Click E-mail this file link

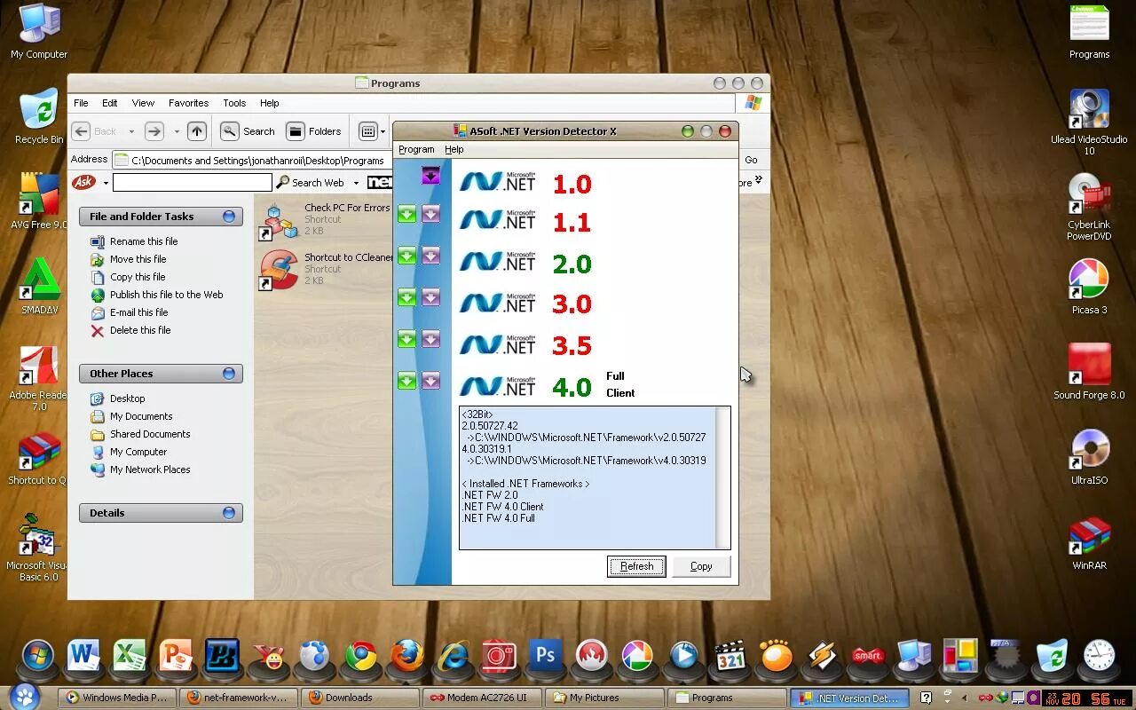coord(138,312)
